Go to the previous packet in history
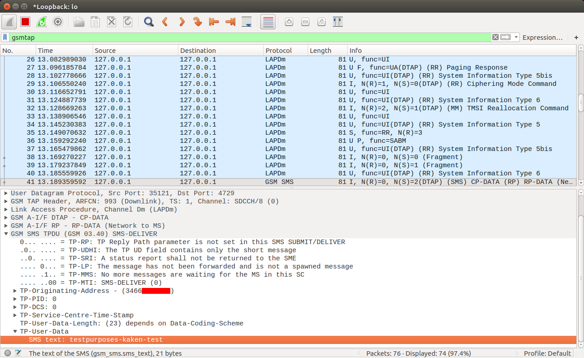The height and width of the screenshot is (358, 584). click(x=165, y=22)
